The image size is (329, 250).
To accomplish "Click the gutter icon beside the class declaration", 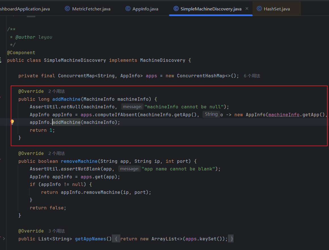I will point(1,60).
